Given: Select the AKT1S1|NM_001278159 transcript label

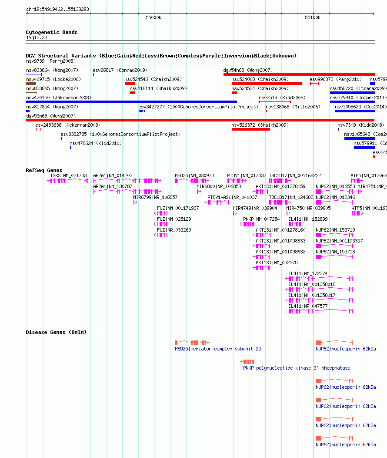Looking at the screenshot, I should point(280,186).
